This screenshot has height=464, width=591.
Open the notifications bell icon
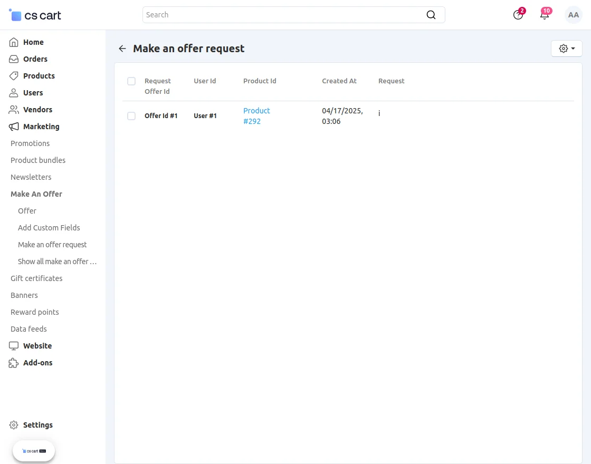[544, 15]
